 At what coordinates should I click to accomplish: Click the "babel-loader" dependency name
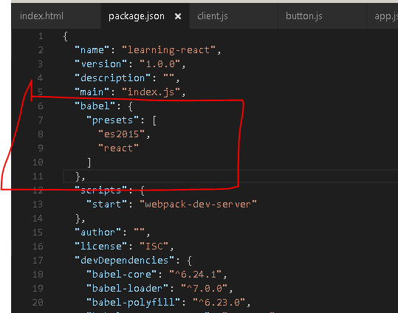coord(127,288)
